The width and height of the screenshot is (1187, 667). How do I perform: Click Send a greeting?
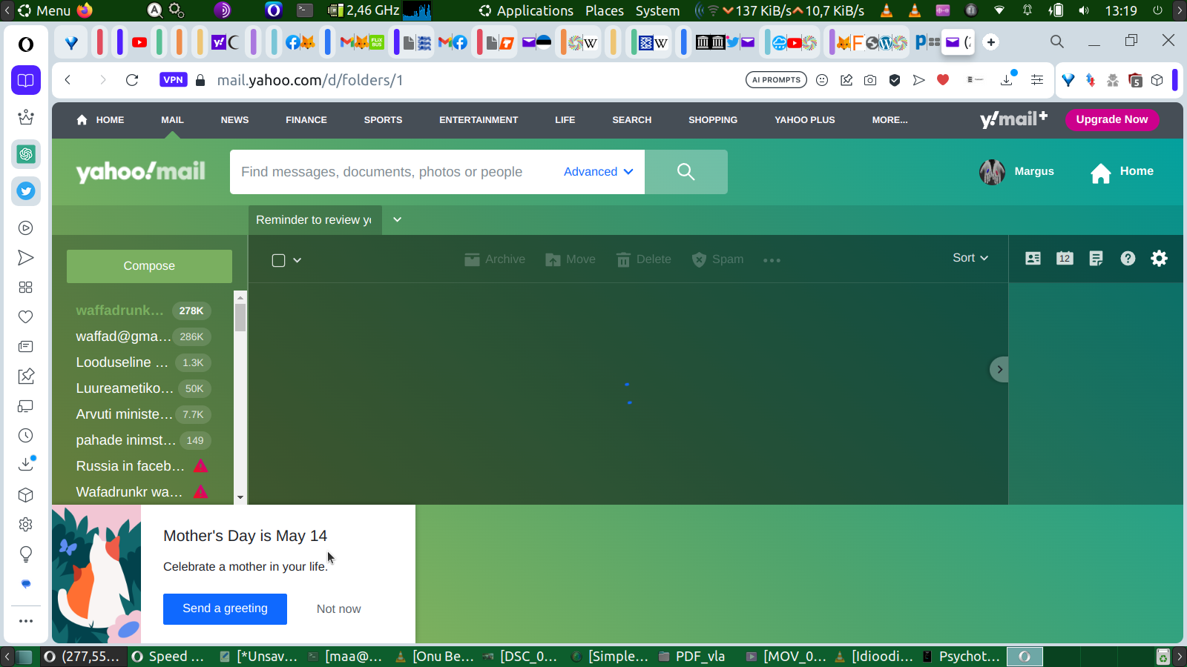[x=225, y=608]
